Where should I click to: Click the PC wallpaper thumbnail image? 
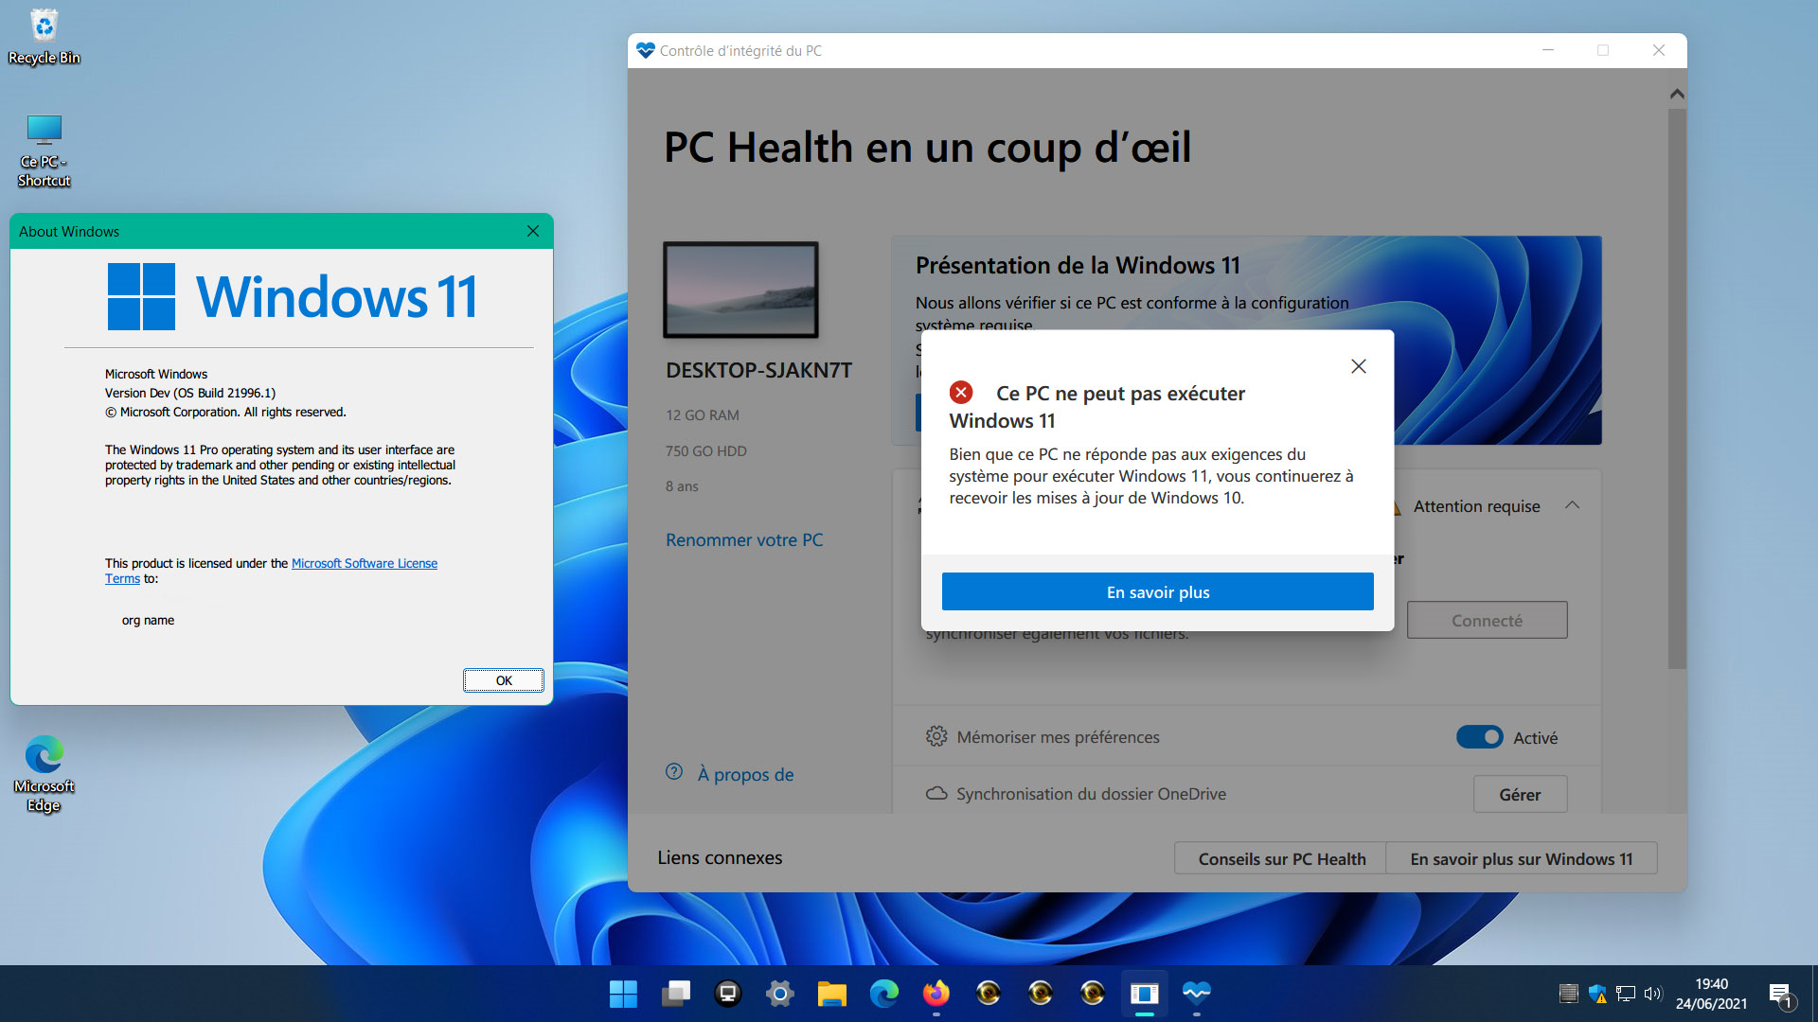click(740, 290)
